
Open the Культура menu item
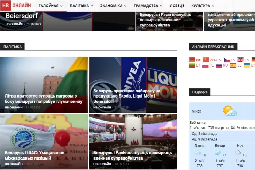pyautogui.click(x=203, y=6)
